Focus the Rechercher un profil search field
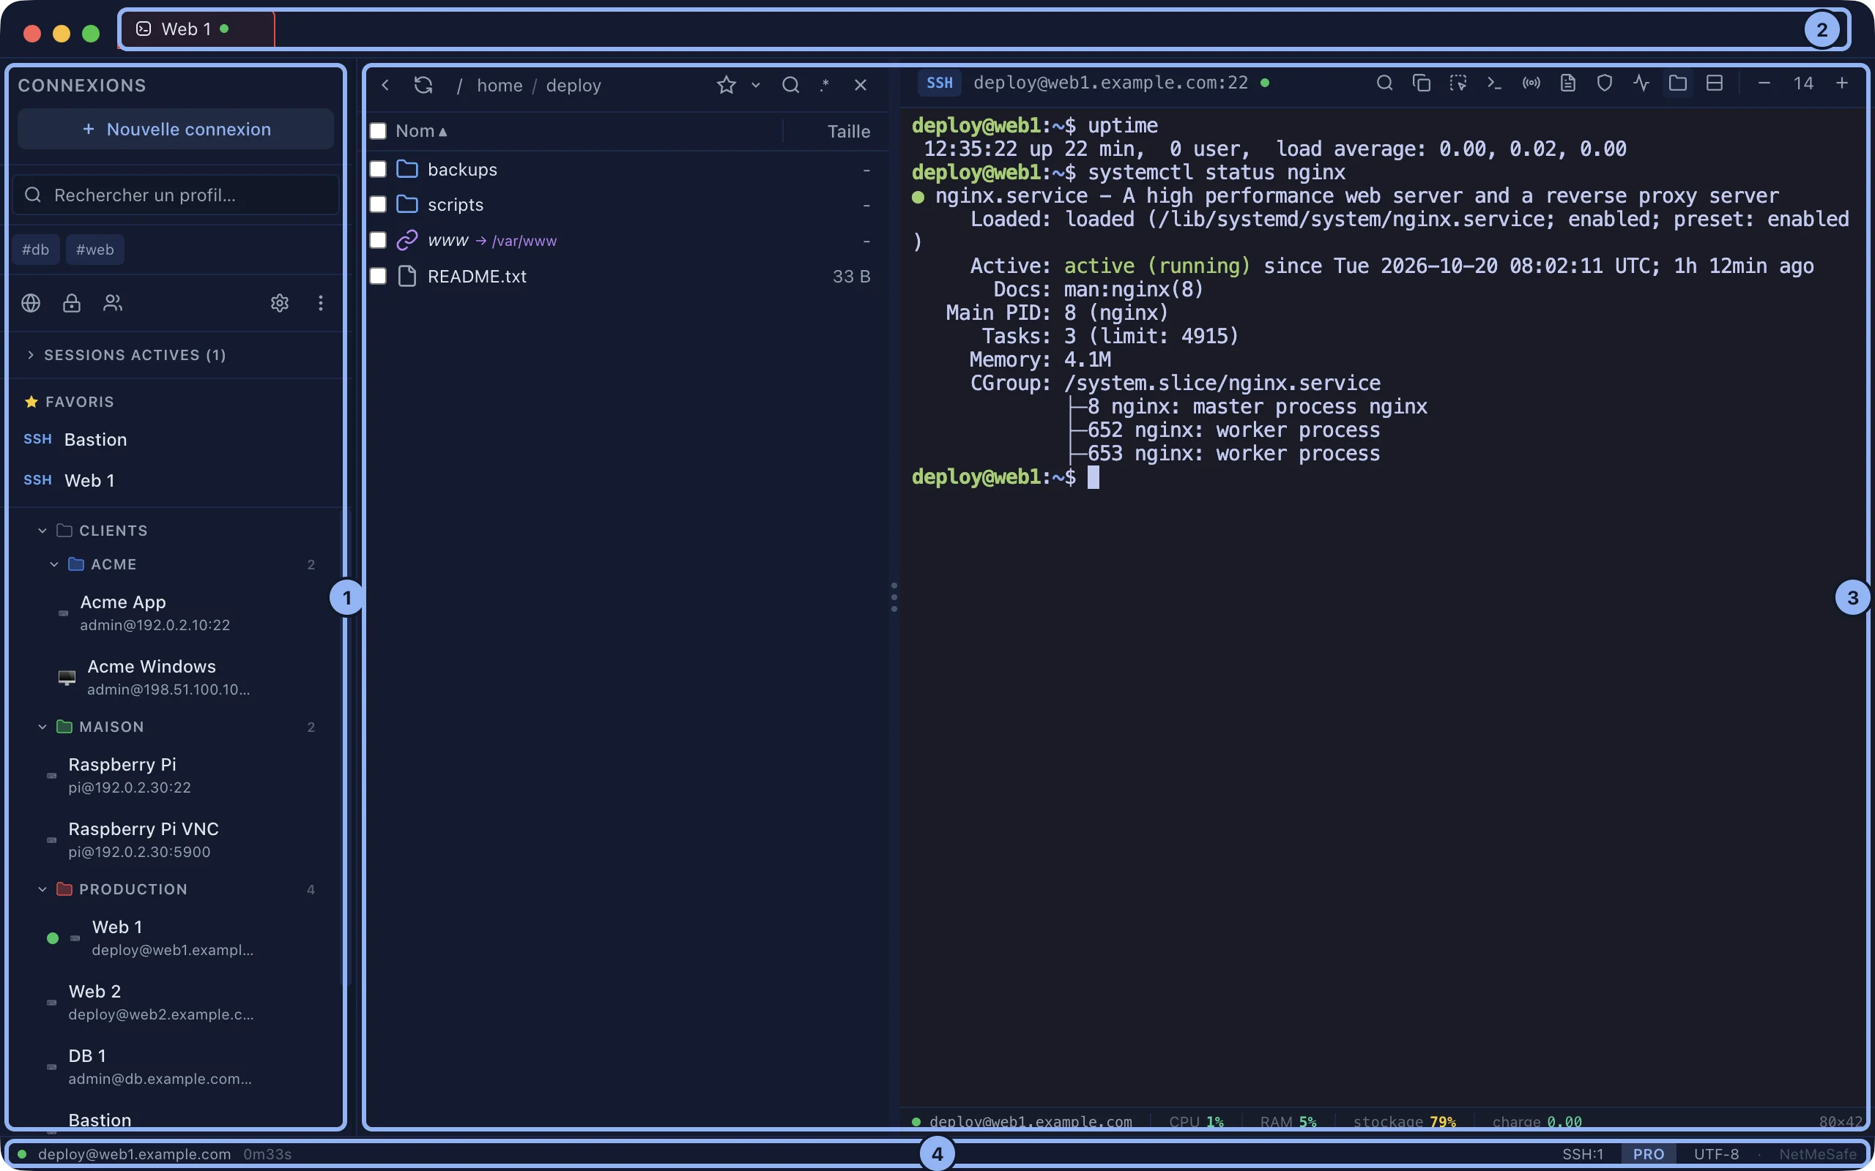Screen dimensions: 1875x1171 [x=176, y=195]
